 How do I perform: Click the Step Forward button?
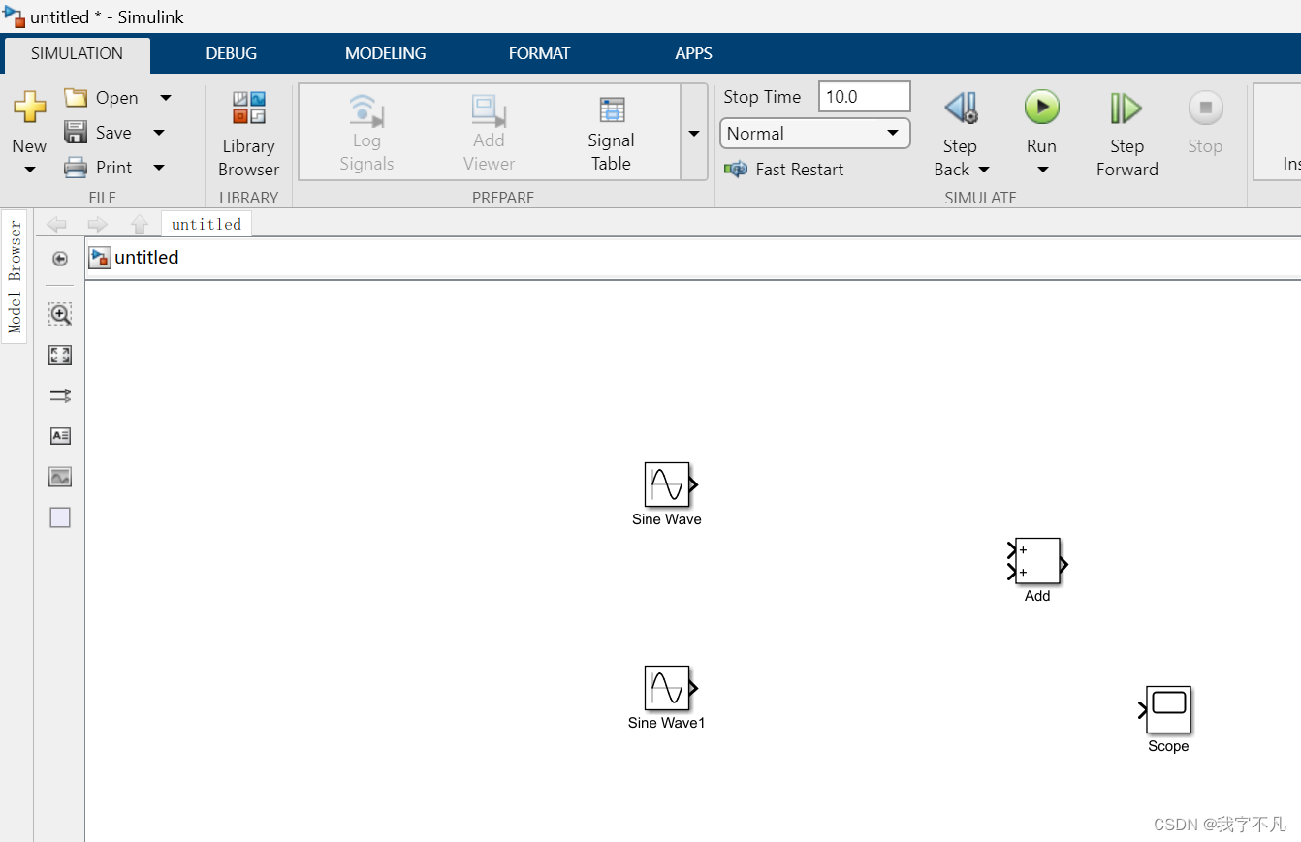(x=1126, y=134)
